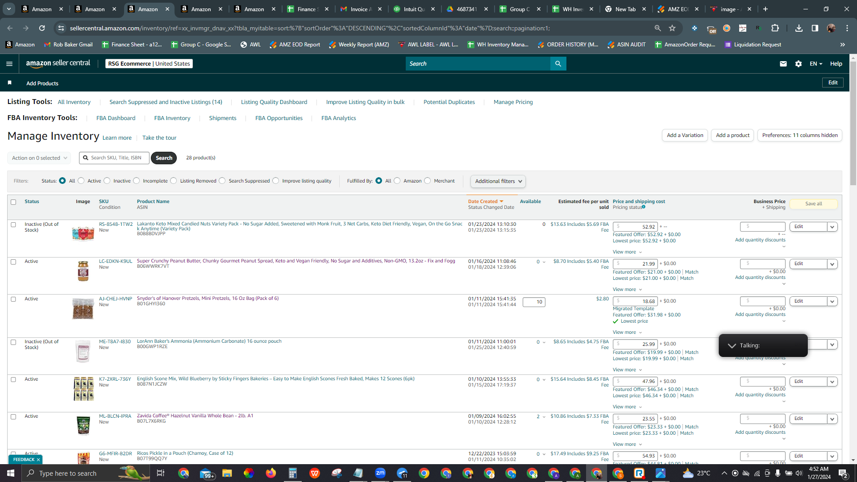Click the price field showing 52.92
This screenshot has height=482, width=857.
635,227
